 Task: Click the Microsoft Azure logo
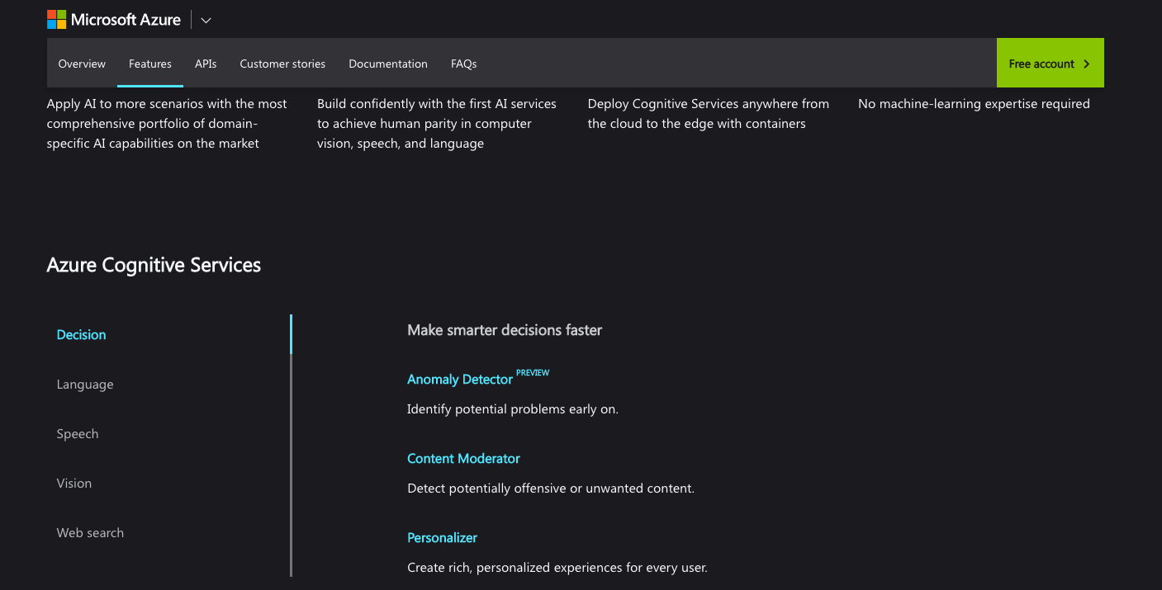[114, 20]
